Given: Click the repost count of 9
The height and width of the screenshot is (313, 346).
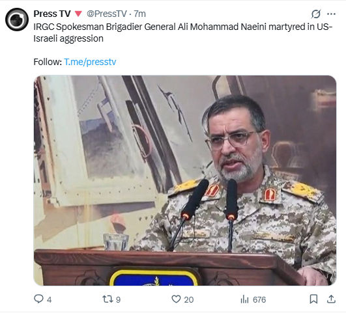Looking at the screenshot, I should [119, 299].
